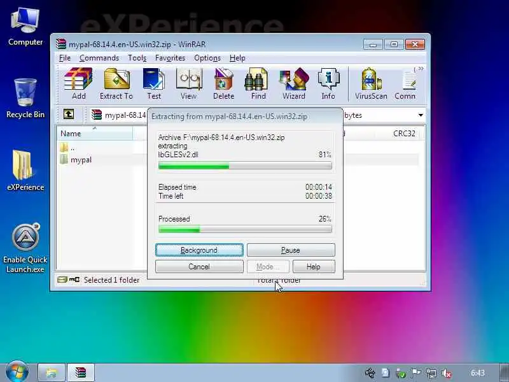
Task: Click the WinRAR archive icon in title bar
Action: 60,44
